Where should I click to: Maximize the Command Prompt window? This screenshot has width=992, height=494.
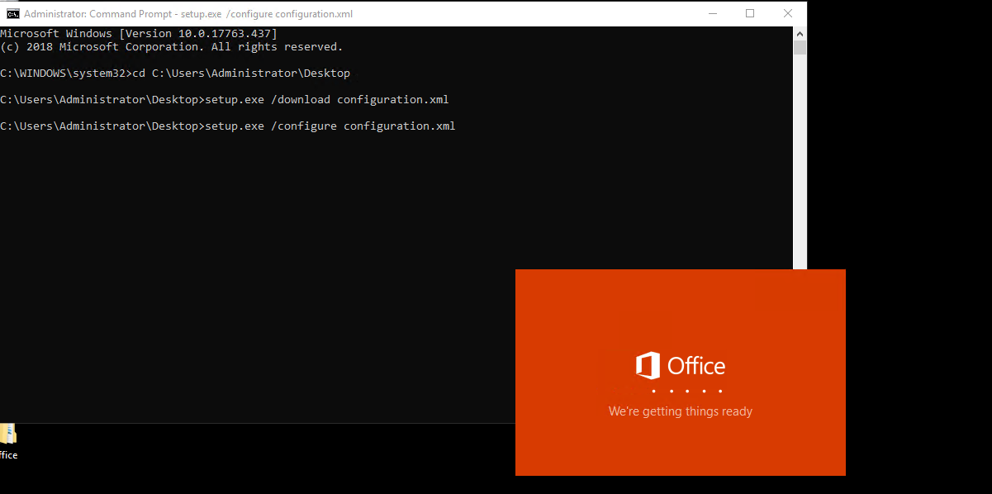click(750, 13)
